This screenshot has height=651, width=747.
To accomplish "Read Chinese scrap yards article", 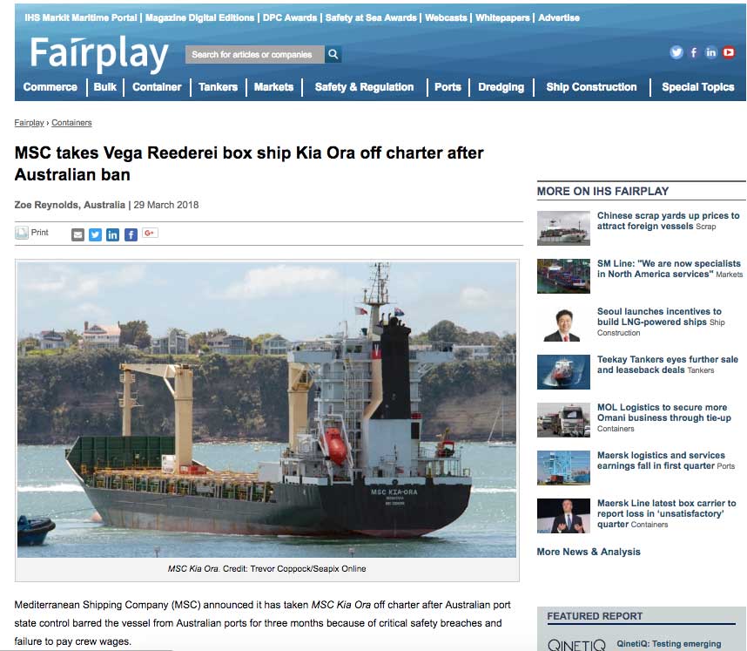I will pyautogui.click(x=668, y=220).
